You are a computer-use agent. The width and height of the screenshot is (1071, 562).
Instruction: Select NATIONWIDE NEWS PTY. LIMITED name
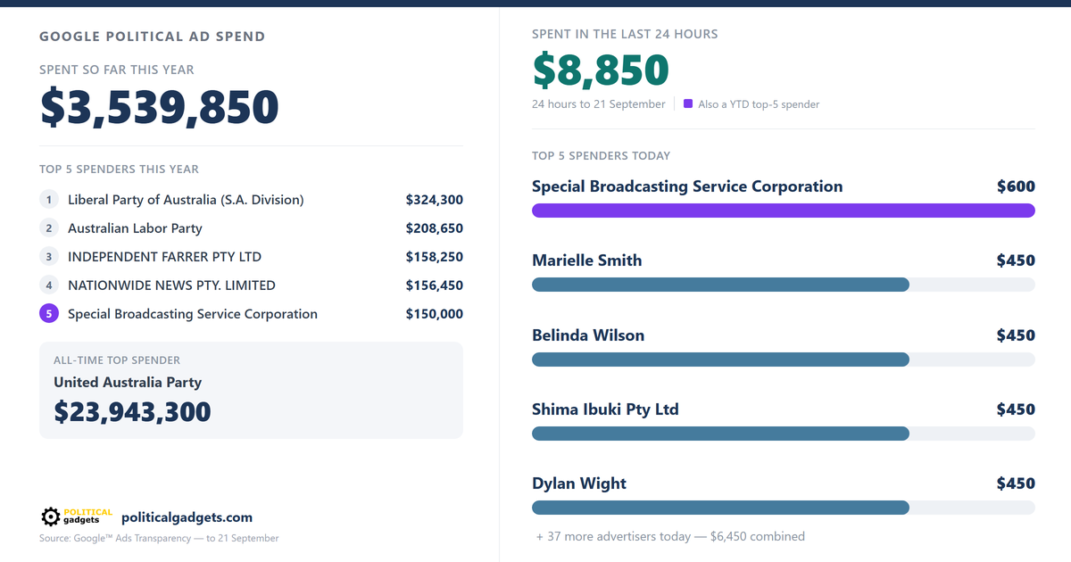coord(171,285)
